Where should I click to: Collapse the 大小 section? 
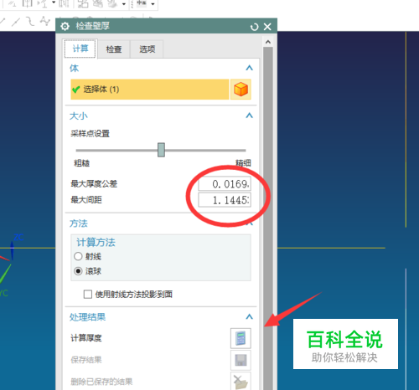249,115
